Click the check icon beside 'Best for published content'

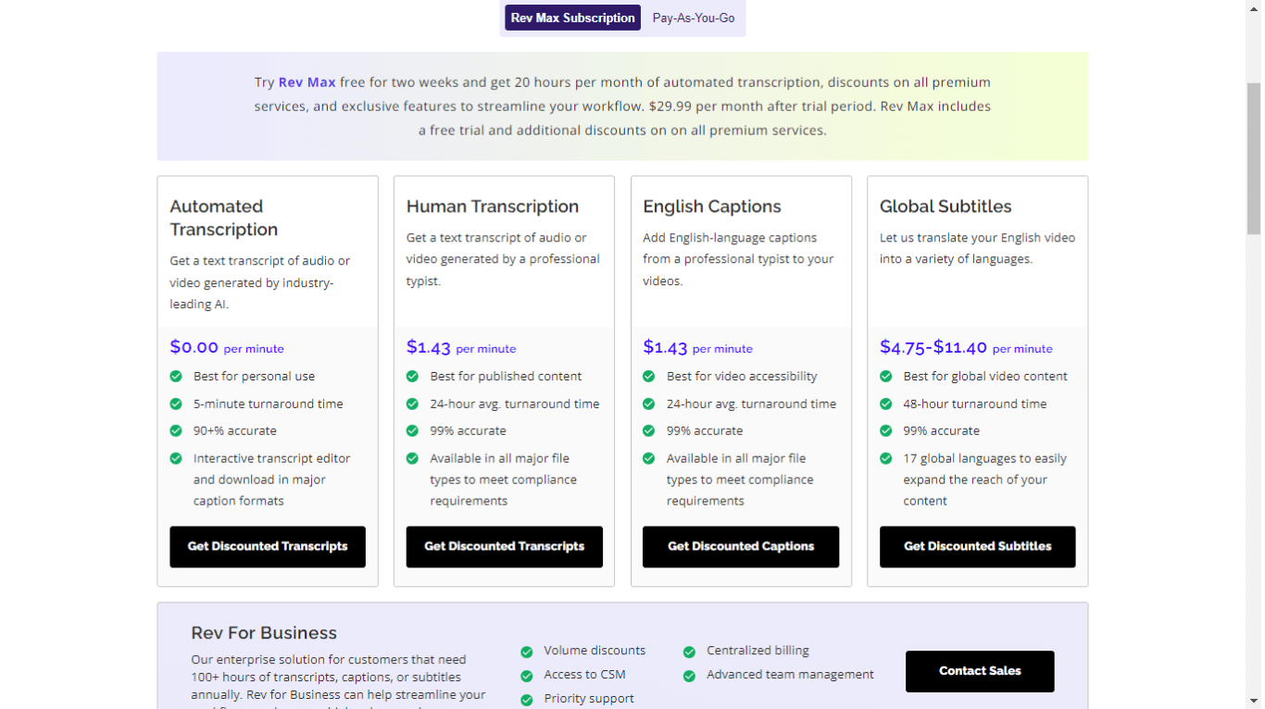coord(413,377)
